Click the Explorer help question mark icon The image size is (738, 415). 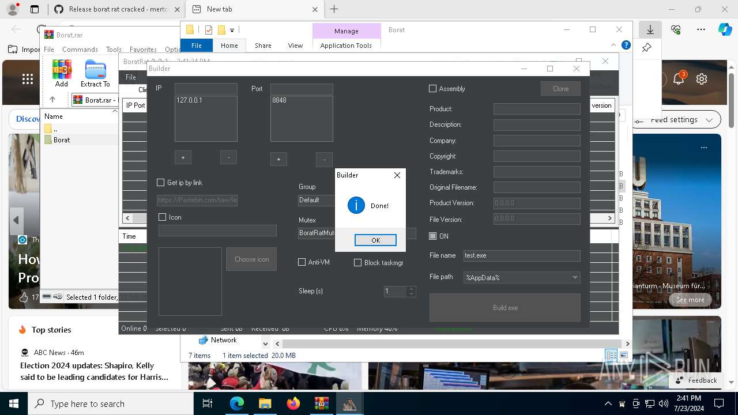(626, 45)
